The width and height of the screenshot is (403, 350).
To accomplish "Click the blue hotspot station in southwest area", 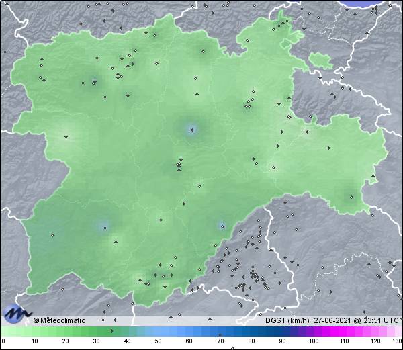I will click(103, 226).
